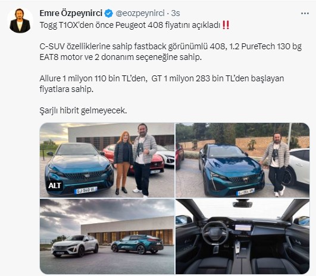
Task: Open the @eozpeynirci handle link
Action: (140, 13)
